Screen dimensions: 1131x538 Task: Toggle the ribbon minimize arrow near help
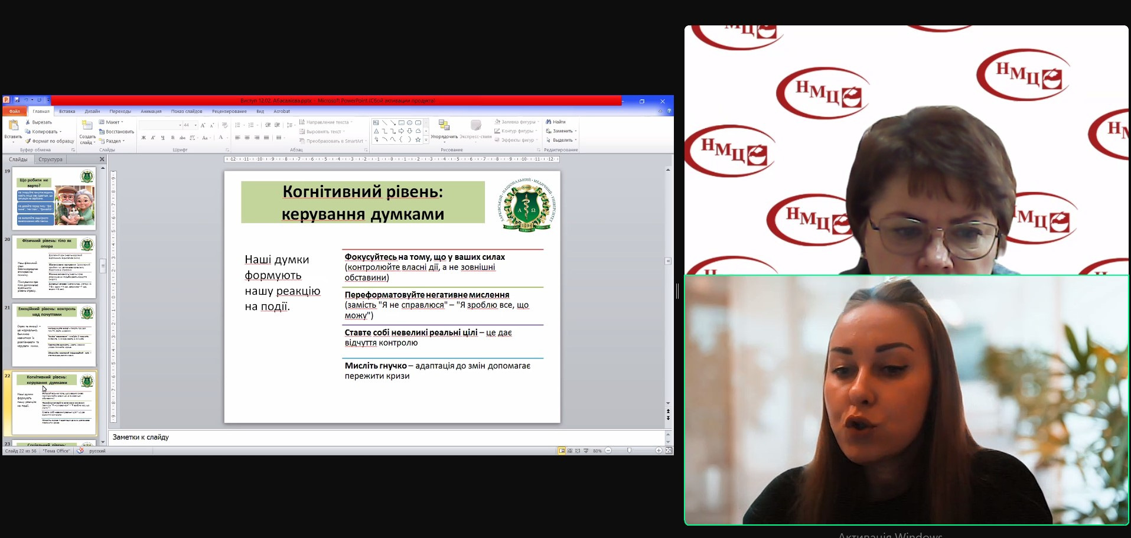coord(660,111)
